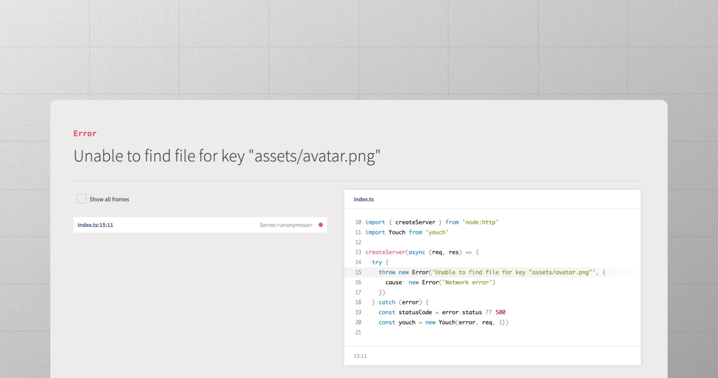Click the highlighted throw new Error line
This screenshot has width=718, height=378.
[486, 272]
